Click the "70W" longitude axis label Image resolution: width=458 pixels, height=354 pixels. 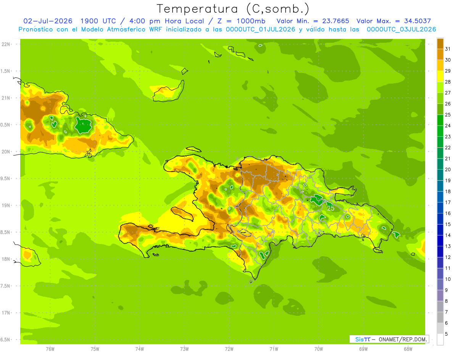(319, 349)
